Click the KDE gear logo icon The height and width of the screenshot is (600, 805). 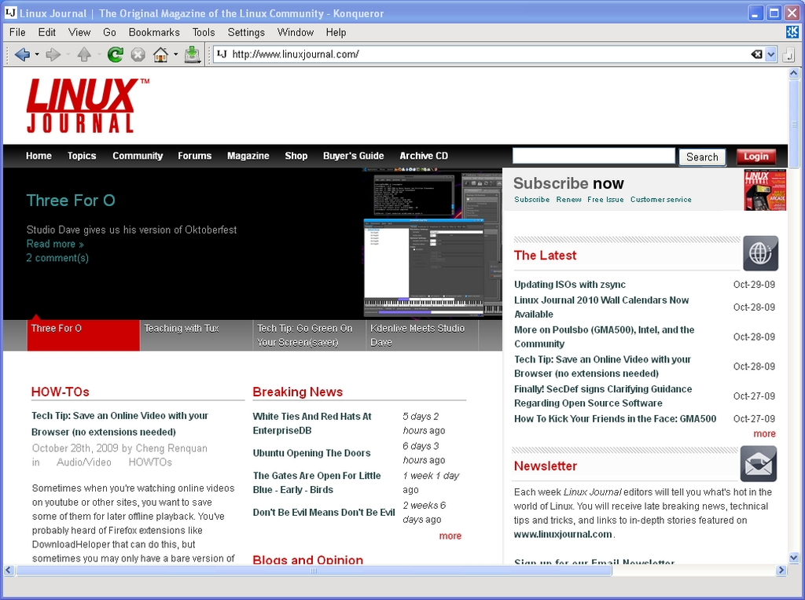[x=792, y=32]
